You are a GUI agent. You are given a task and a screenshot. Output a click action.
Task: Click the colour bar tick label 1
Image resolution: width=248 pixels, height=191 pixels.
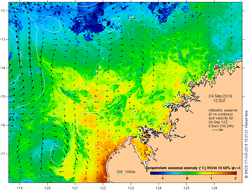click(x=211, y=178)
